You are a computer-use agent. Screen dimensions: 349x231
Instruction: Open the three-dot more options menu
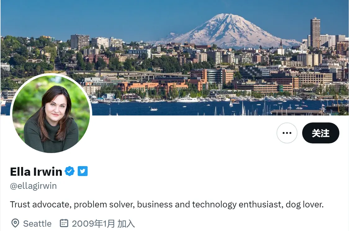tap(287, 133)
